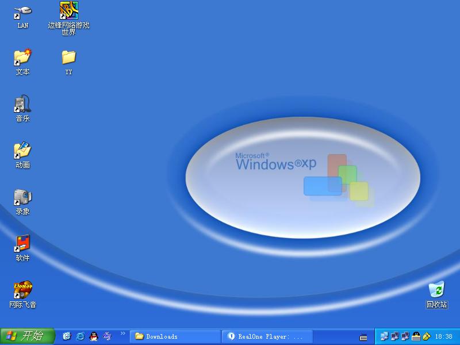This screenshot has width=460, height=345.
Task: Click the keyboard language bar icon
Action: pos(363,337)
